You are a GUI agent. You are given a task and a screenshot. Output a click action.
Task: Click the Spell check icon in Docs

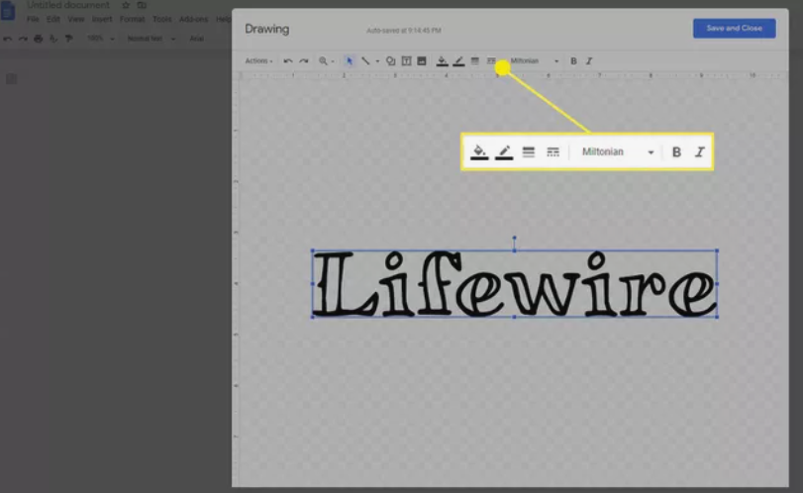pyautogui.click(x=53, y=39)
